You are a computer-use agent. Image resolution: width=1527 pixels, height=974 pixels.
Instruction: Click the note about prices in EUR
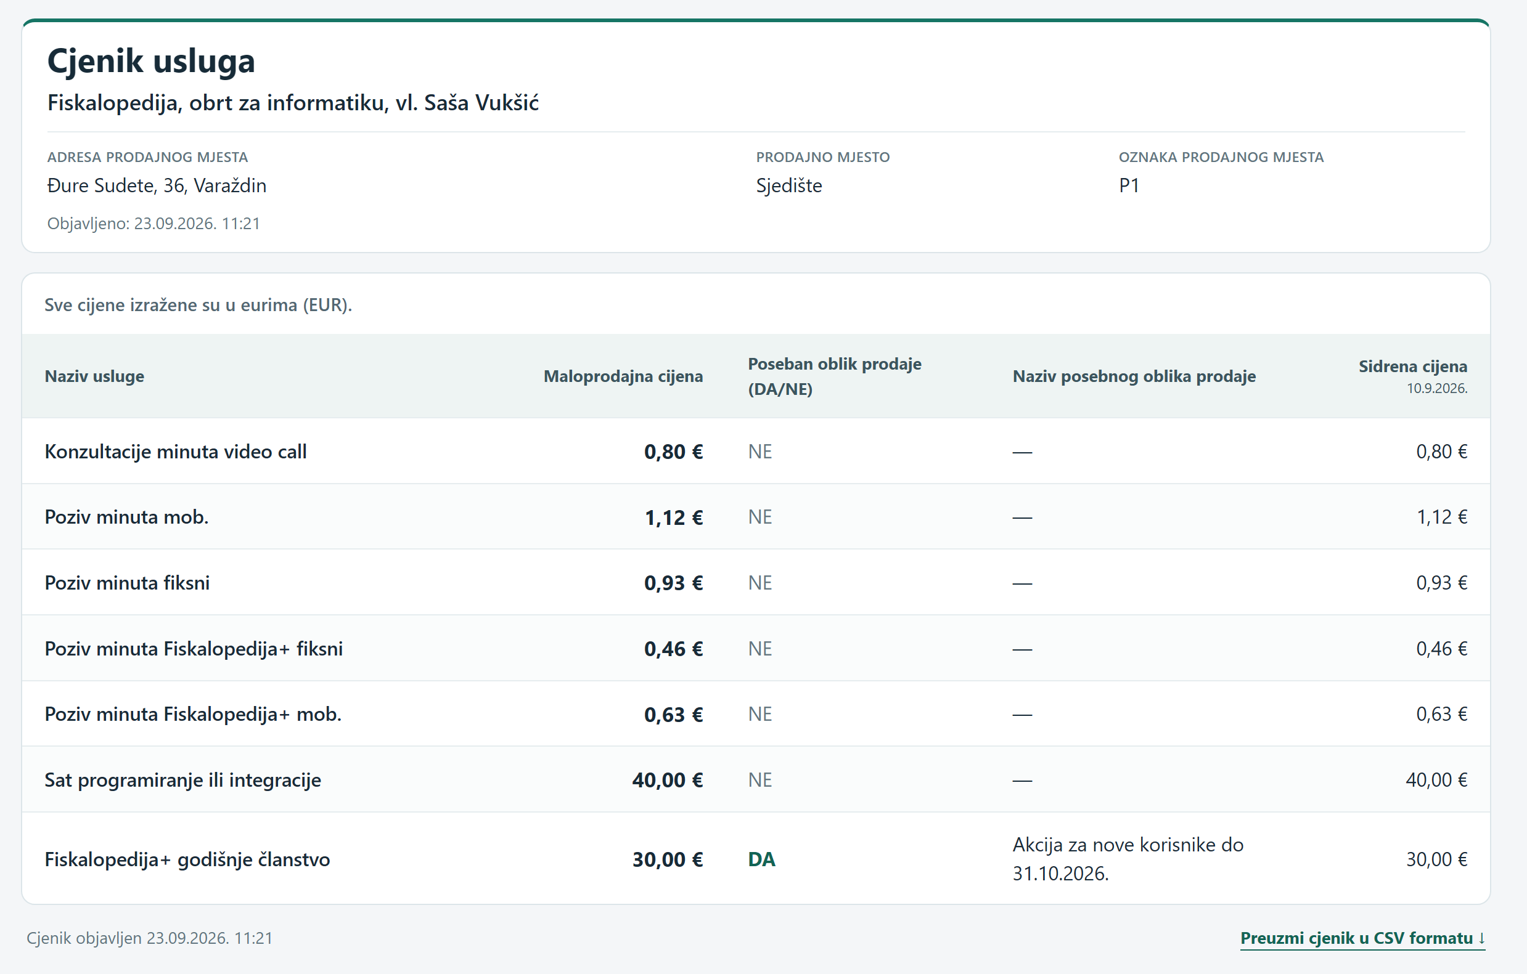(198, 305)
